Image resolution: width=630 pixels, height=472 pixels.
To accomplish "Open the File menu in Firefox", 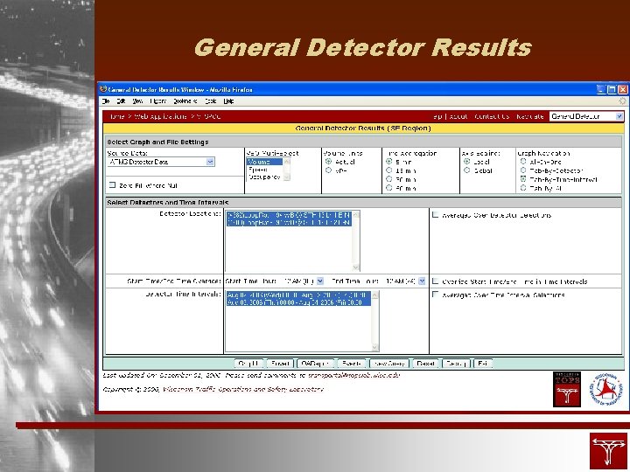I will click(x=106, y=101).
